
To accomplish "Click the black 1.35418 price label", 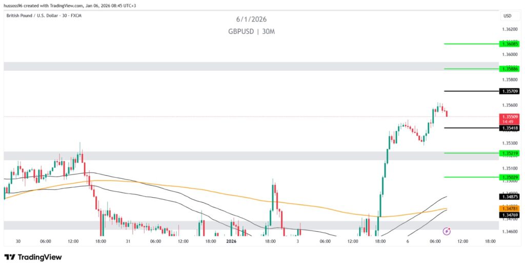I will (510, 127).
